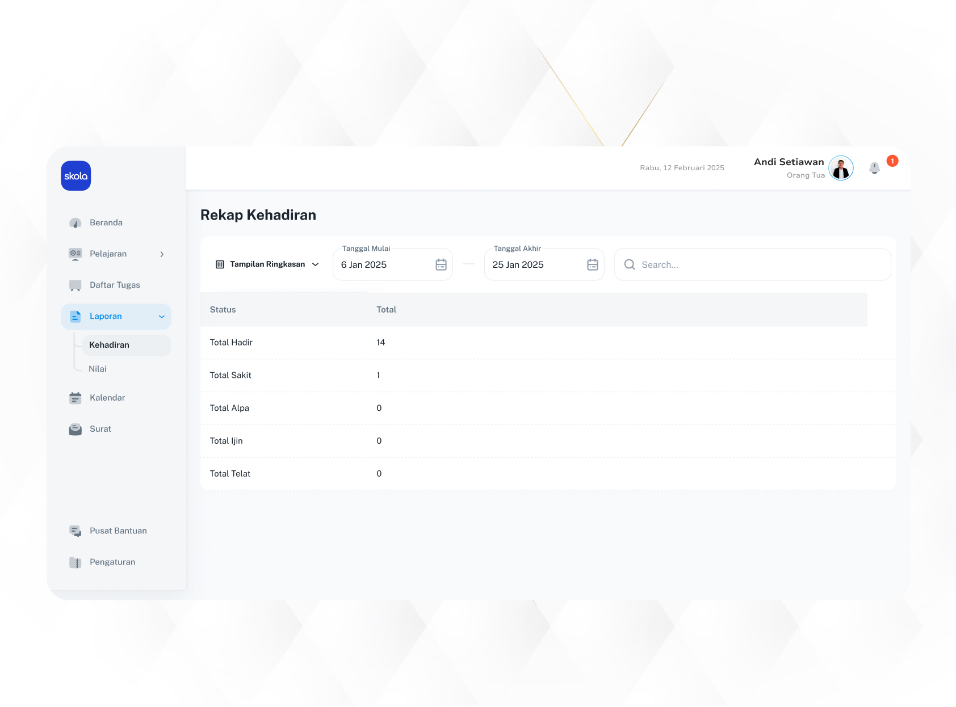Click the Beranda dashboard icon
956x707 pixels.
coord(76,223)
